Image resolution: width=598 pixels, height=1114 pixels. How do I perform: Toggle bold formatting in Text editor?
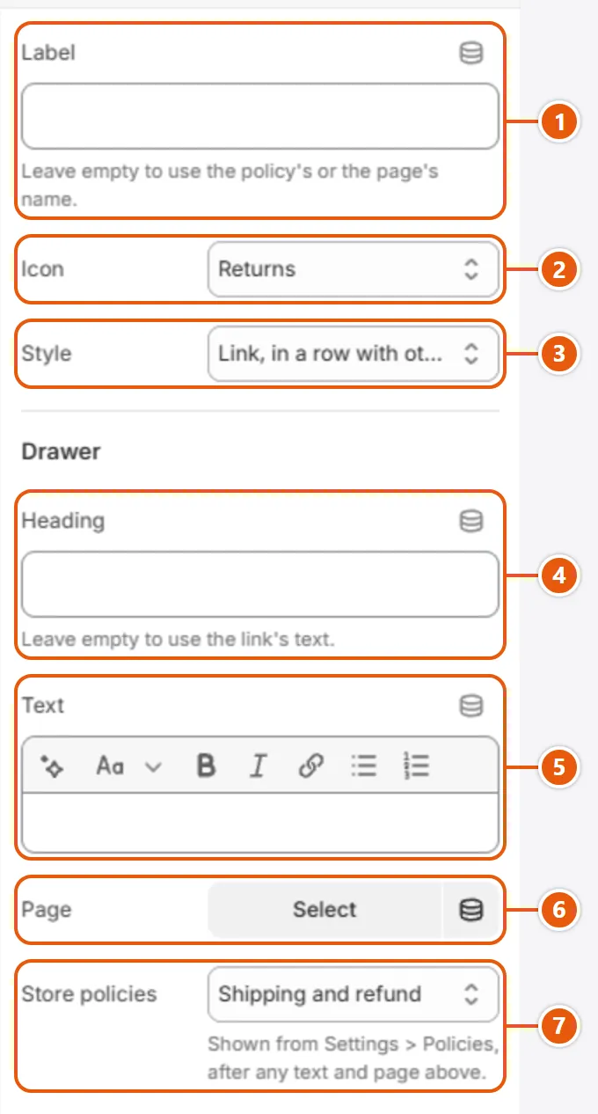(206, 766)
